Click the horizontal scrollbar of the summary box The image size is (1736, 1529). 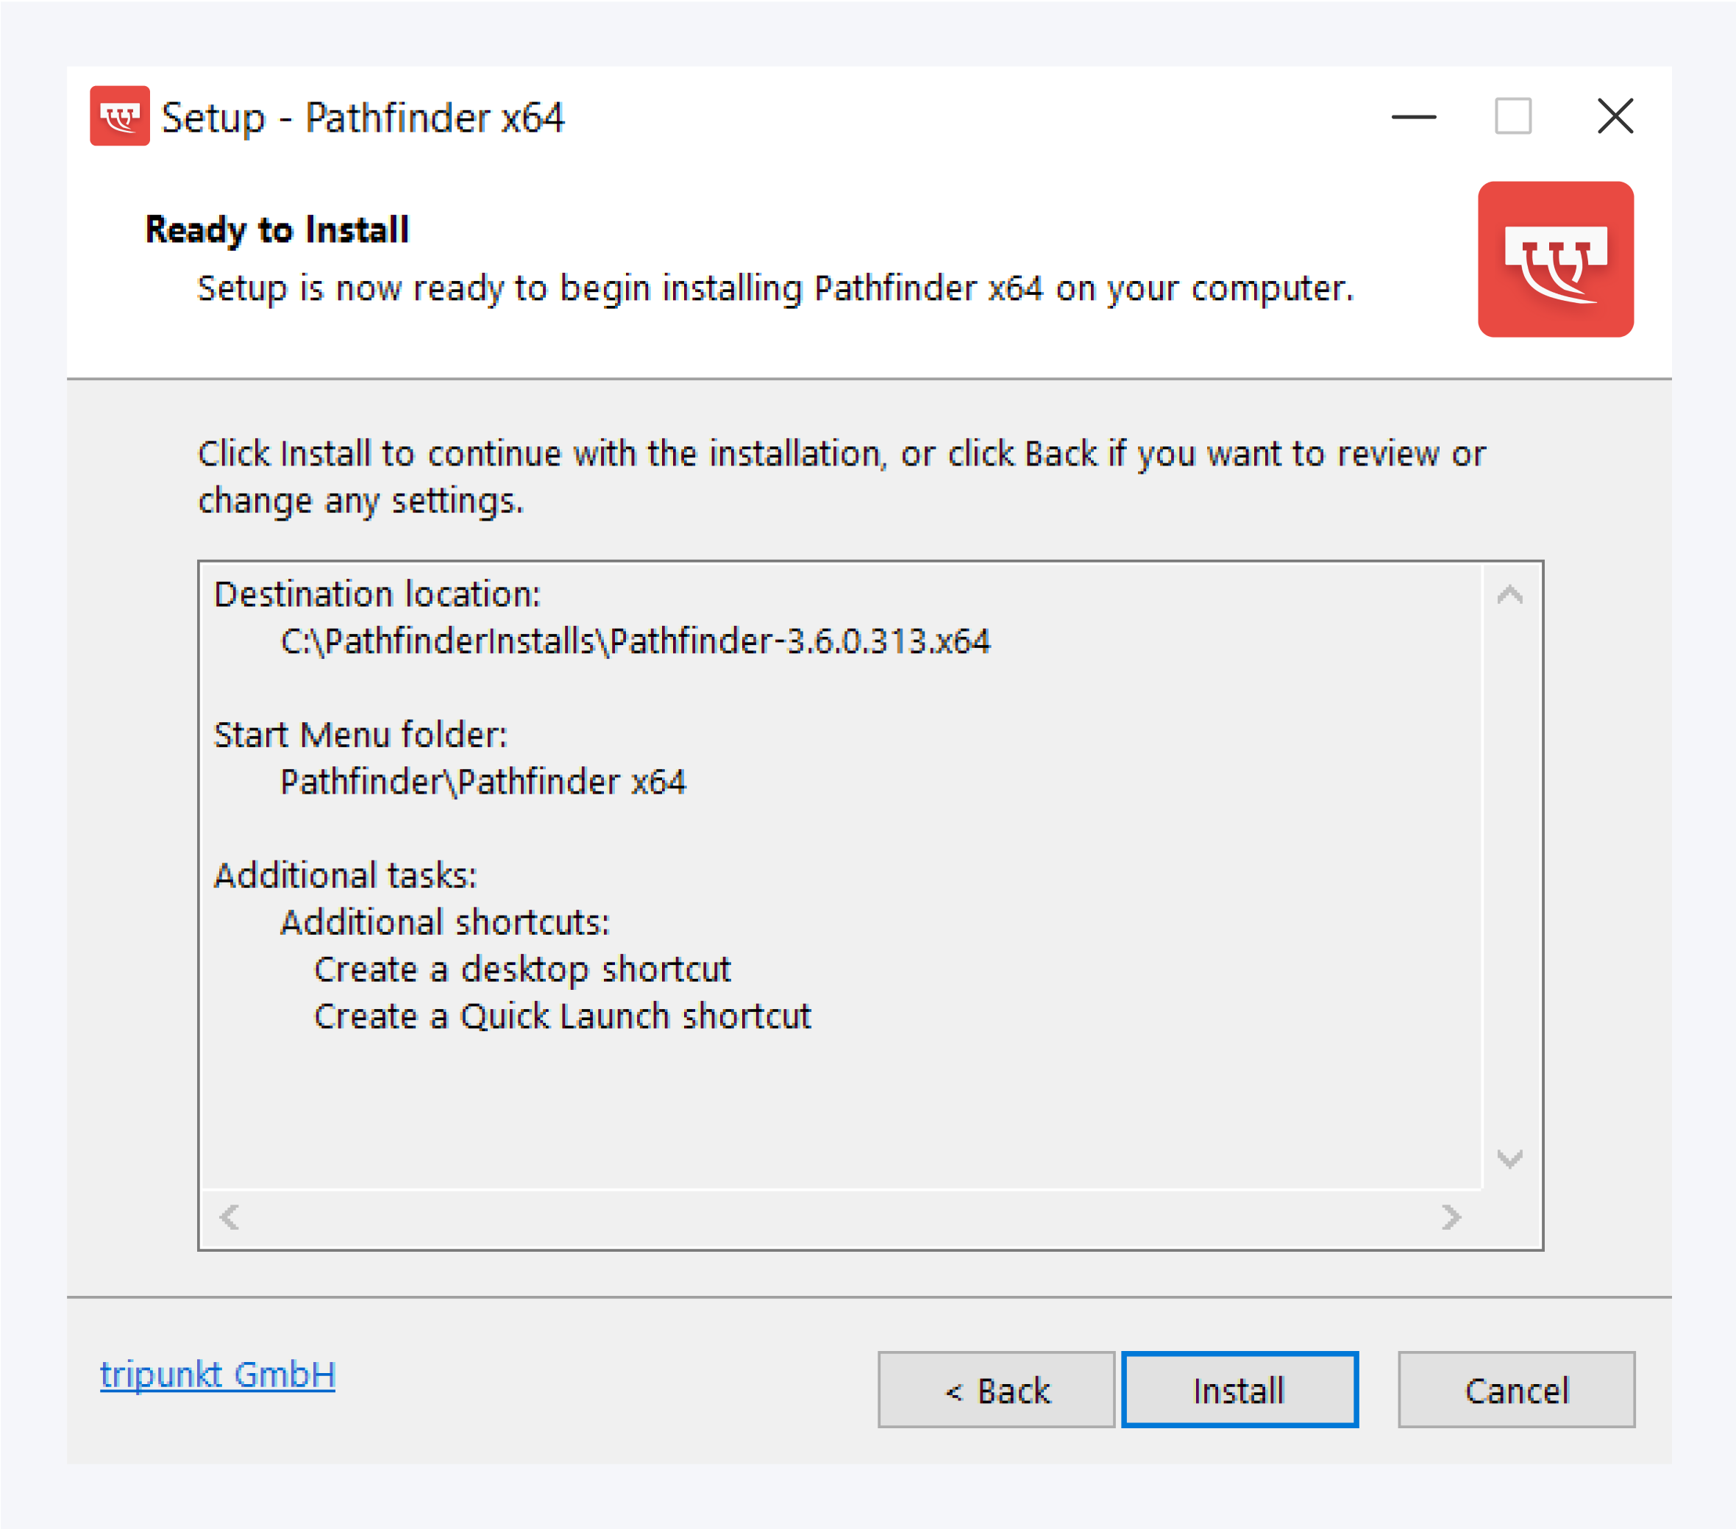tap(841, 1217)
